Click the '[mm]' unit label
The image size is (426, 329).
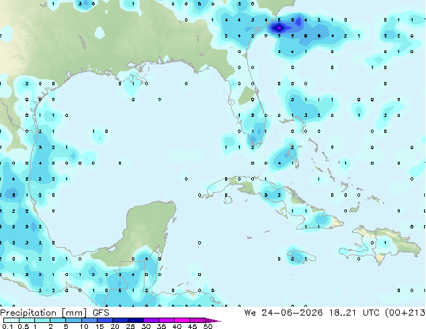75,313
